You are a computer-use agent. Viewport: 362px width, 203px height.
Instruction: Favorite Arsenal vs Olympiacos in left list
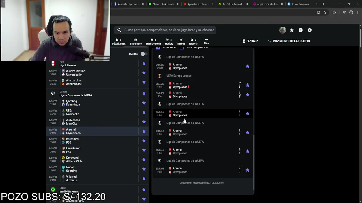coord(144,131)
